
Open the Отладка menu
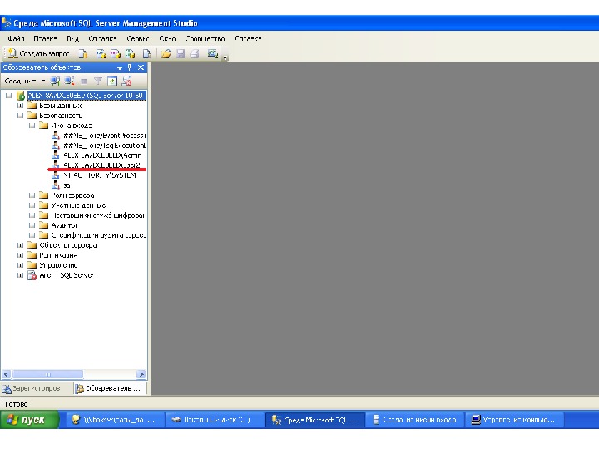(102, 38)
